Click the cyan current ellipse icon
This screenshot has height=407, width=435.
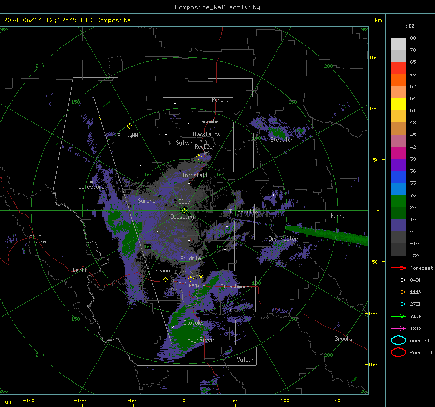pos(398,340)
